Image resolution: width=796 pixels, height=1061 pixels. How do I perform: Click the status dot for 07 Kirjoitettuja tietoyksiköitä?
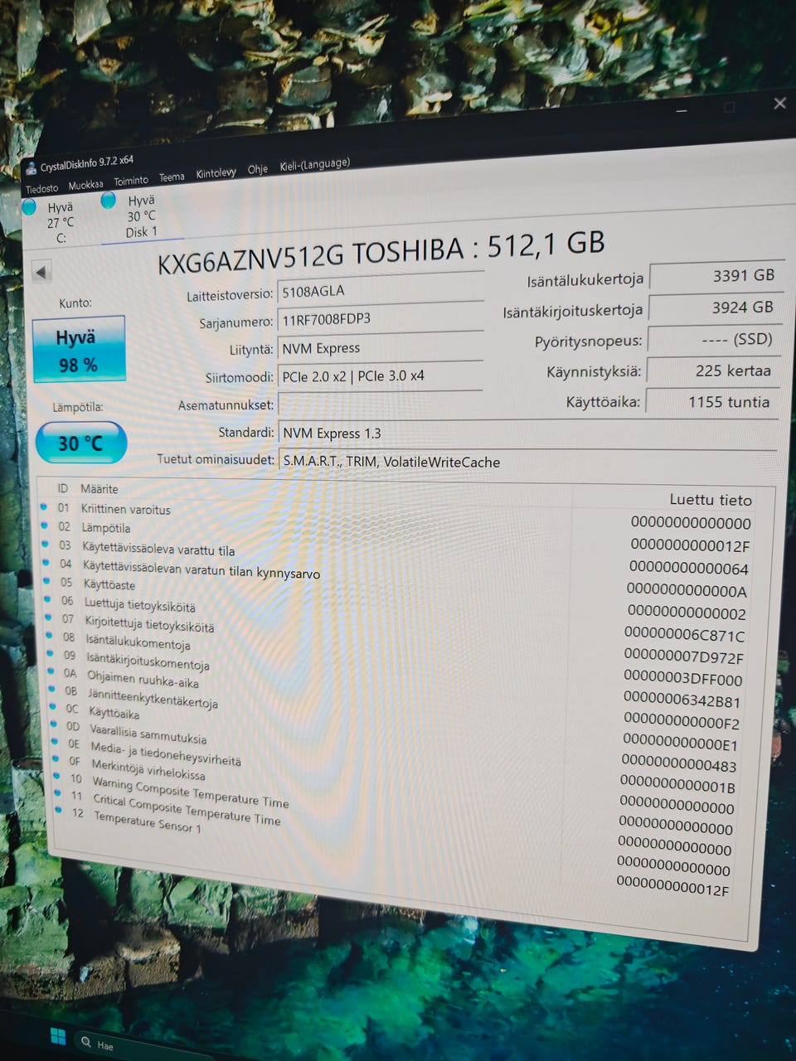[49, 617]
